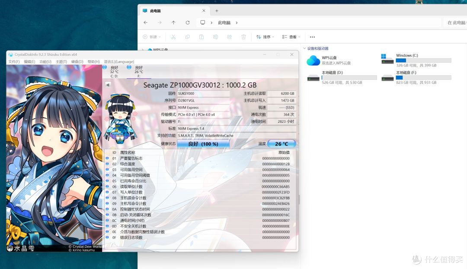
Task: Click the Paste icon in Explorer toolbar
Action: pyautogui.click(x=202, y=37)
